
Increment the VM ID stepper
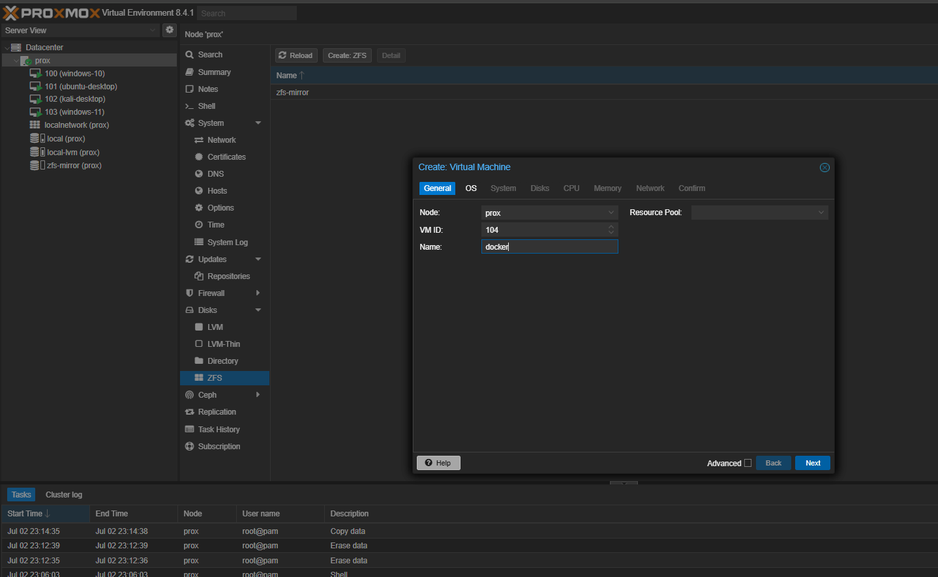(611, 227)
